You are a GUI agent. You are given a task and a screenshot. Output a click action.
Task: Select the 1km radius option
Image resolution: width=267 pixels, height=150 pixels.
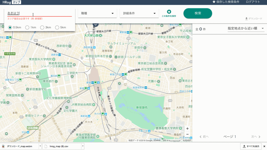click(x=27, y=27)
